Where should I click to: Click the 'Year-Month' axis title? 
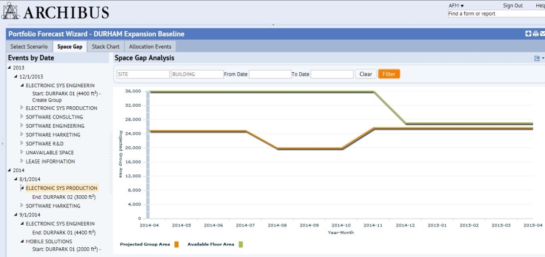click(x=341, y=233)
